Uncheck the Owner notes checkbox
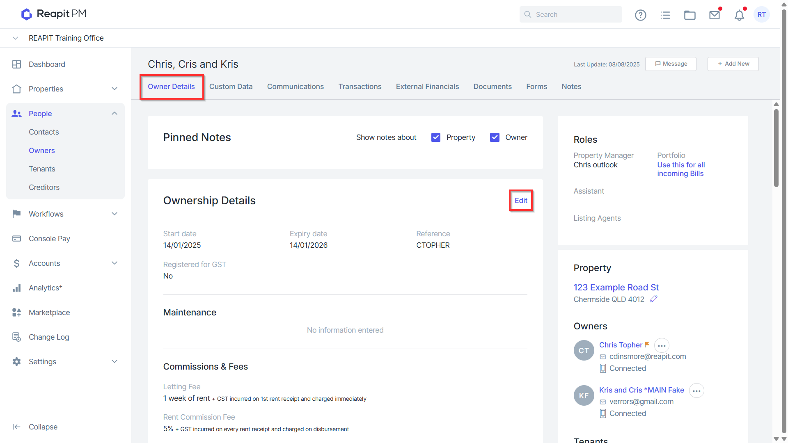The width and height of the screenshot is (788, 443). (495, 137)
